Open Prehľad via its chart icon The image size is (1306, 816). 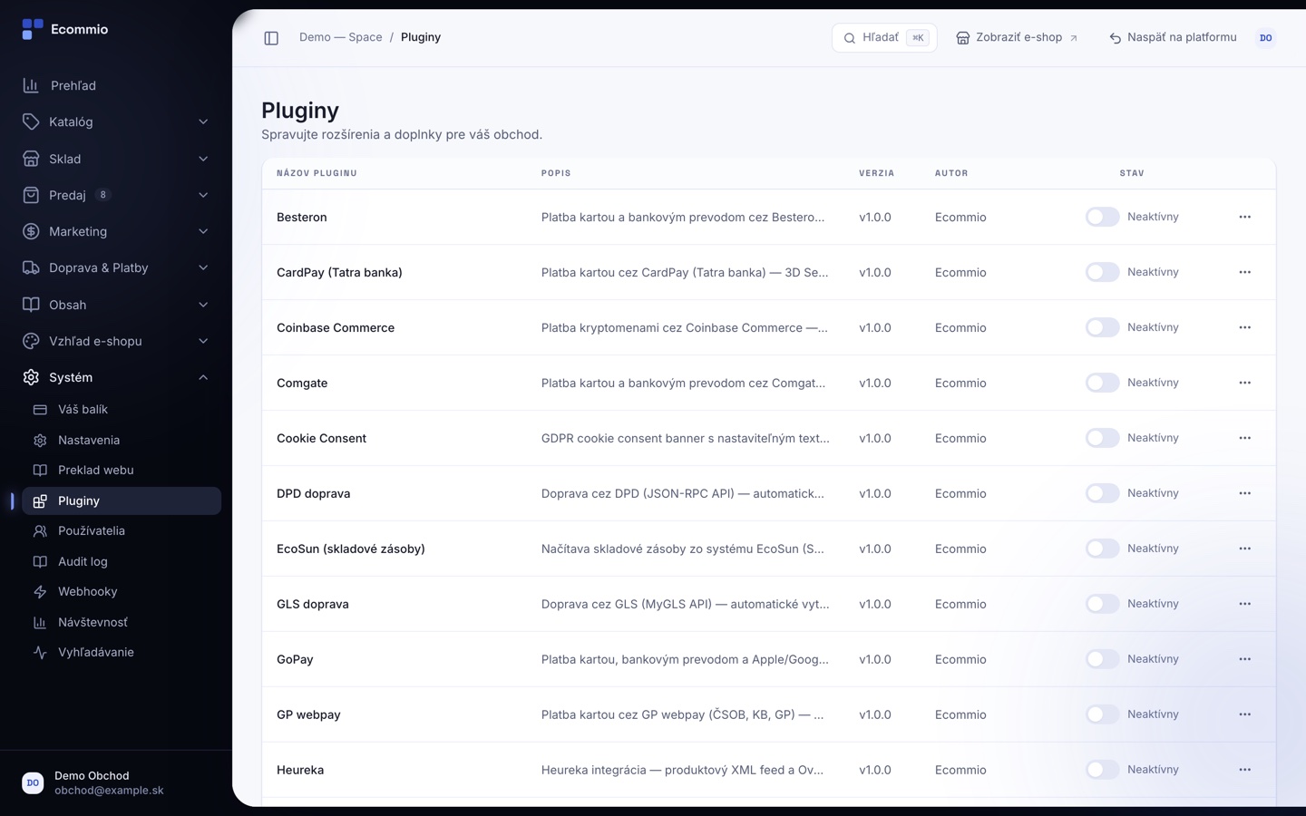[x=31, y=85]
